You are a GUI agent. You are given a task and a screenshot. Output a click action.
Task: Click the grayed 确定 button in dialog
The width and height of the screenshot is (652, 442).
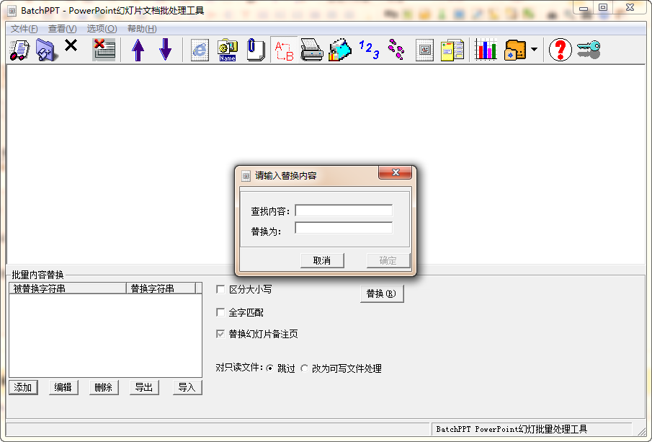388,260
